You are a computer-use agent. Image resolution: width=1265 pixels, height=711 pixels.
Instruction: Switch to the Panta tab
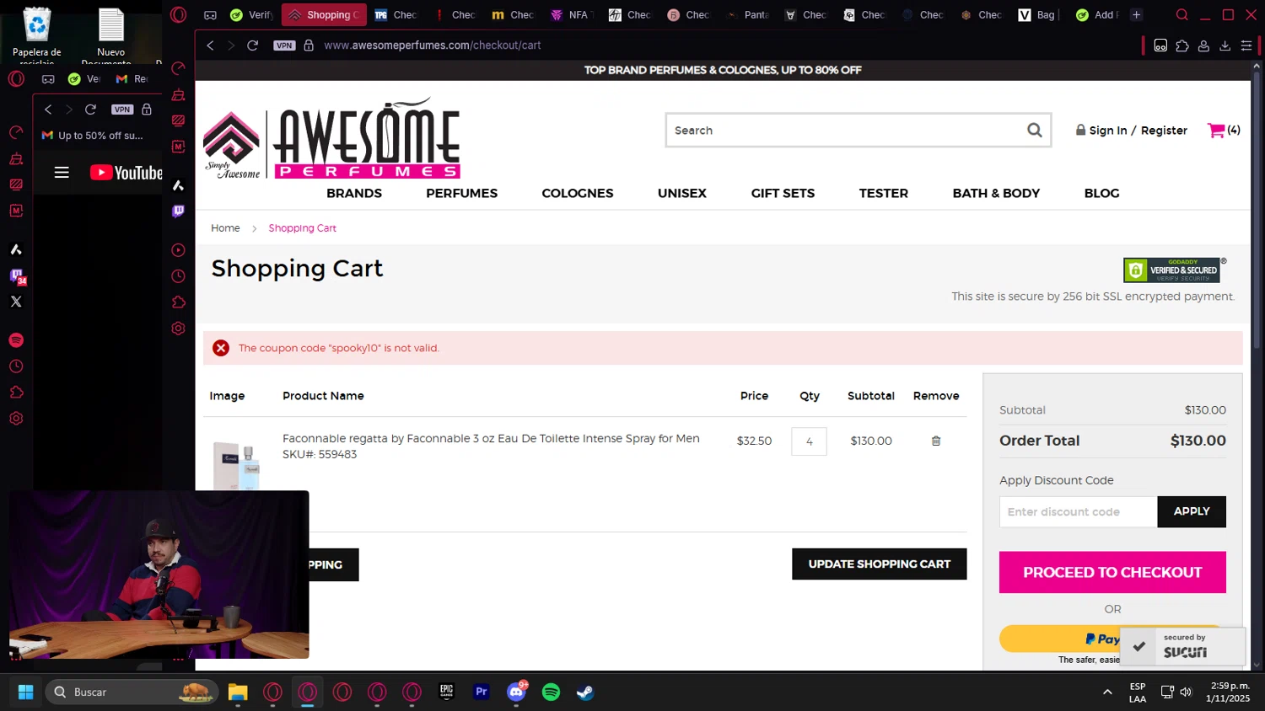click(x=747, y=14)
